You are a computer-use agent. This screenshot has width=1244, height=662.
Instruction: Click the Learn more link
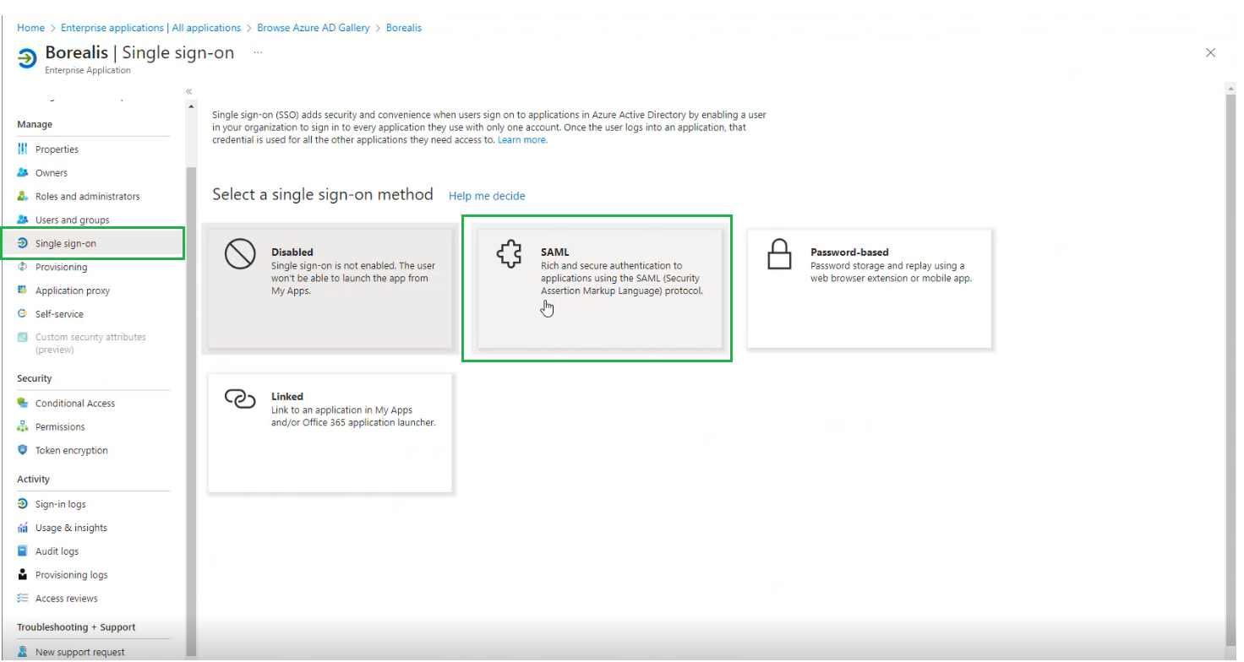tap(521, 140)
